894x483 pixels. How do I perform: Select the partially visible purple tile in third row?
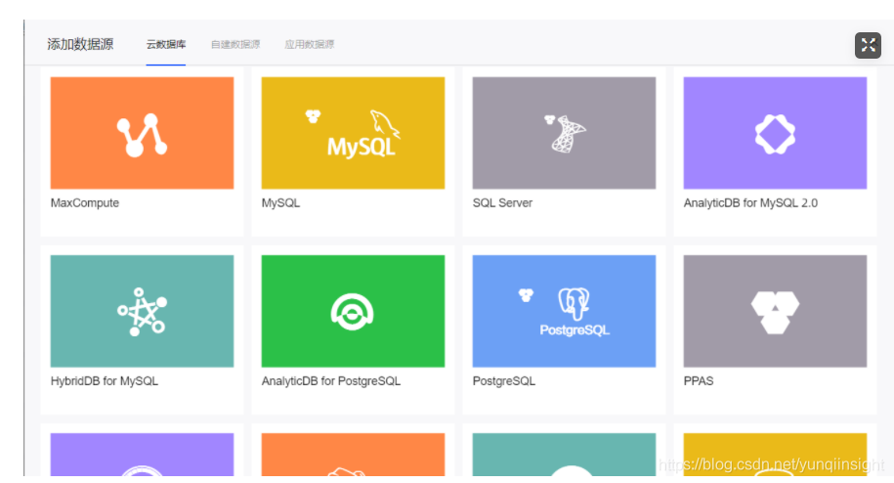[x=142, y=455]
